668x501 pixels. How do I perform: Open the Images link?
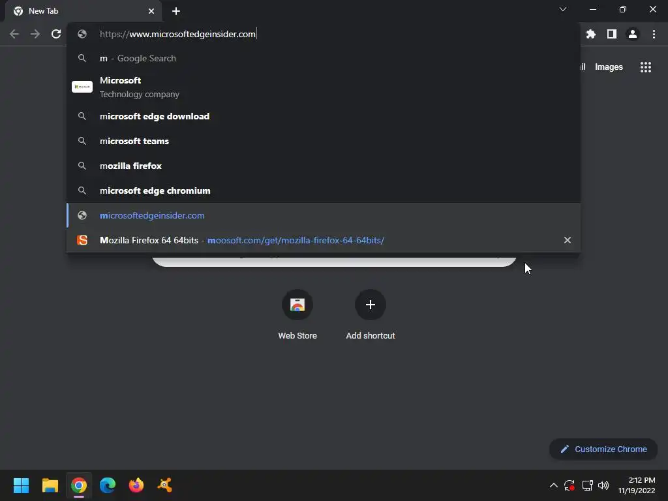tap(609, 67)
